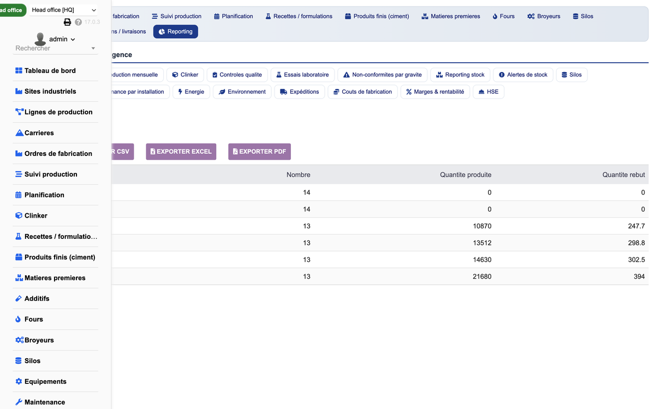Viewport: 655px width, 409px height.
Task: Select the Reporting tab in the top bar
Action: [176, 32]
